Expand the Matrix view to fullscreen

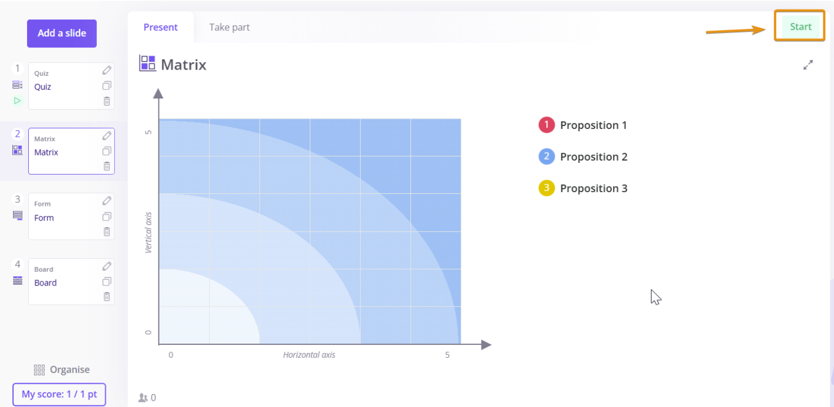pos(808,65)
